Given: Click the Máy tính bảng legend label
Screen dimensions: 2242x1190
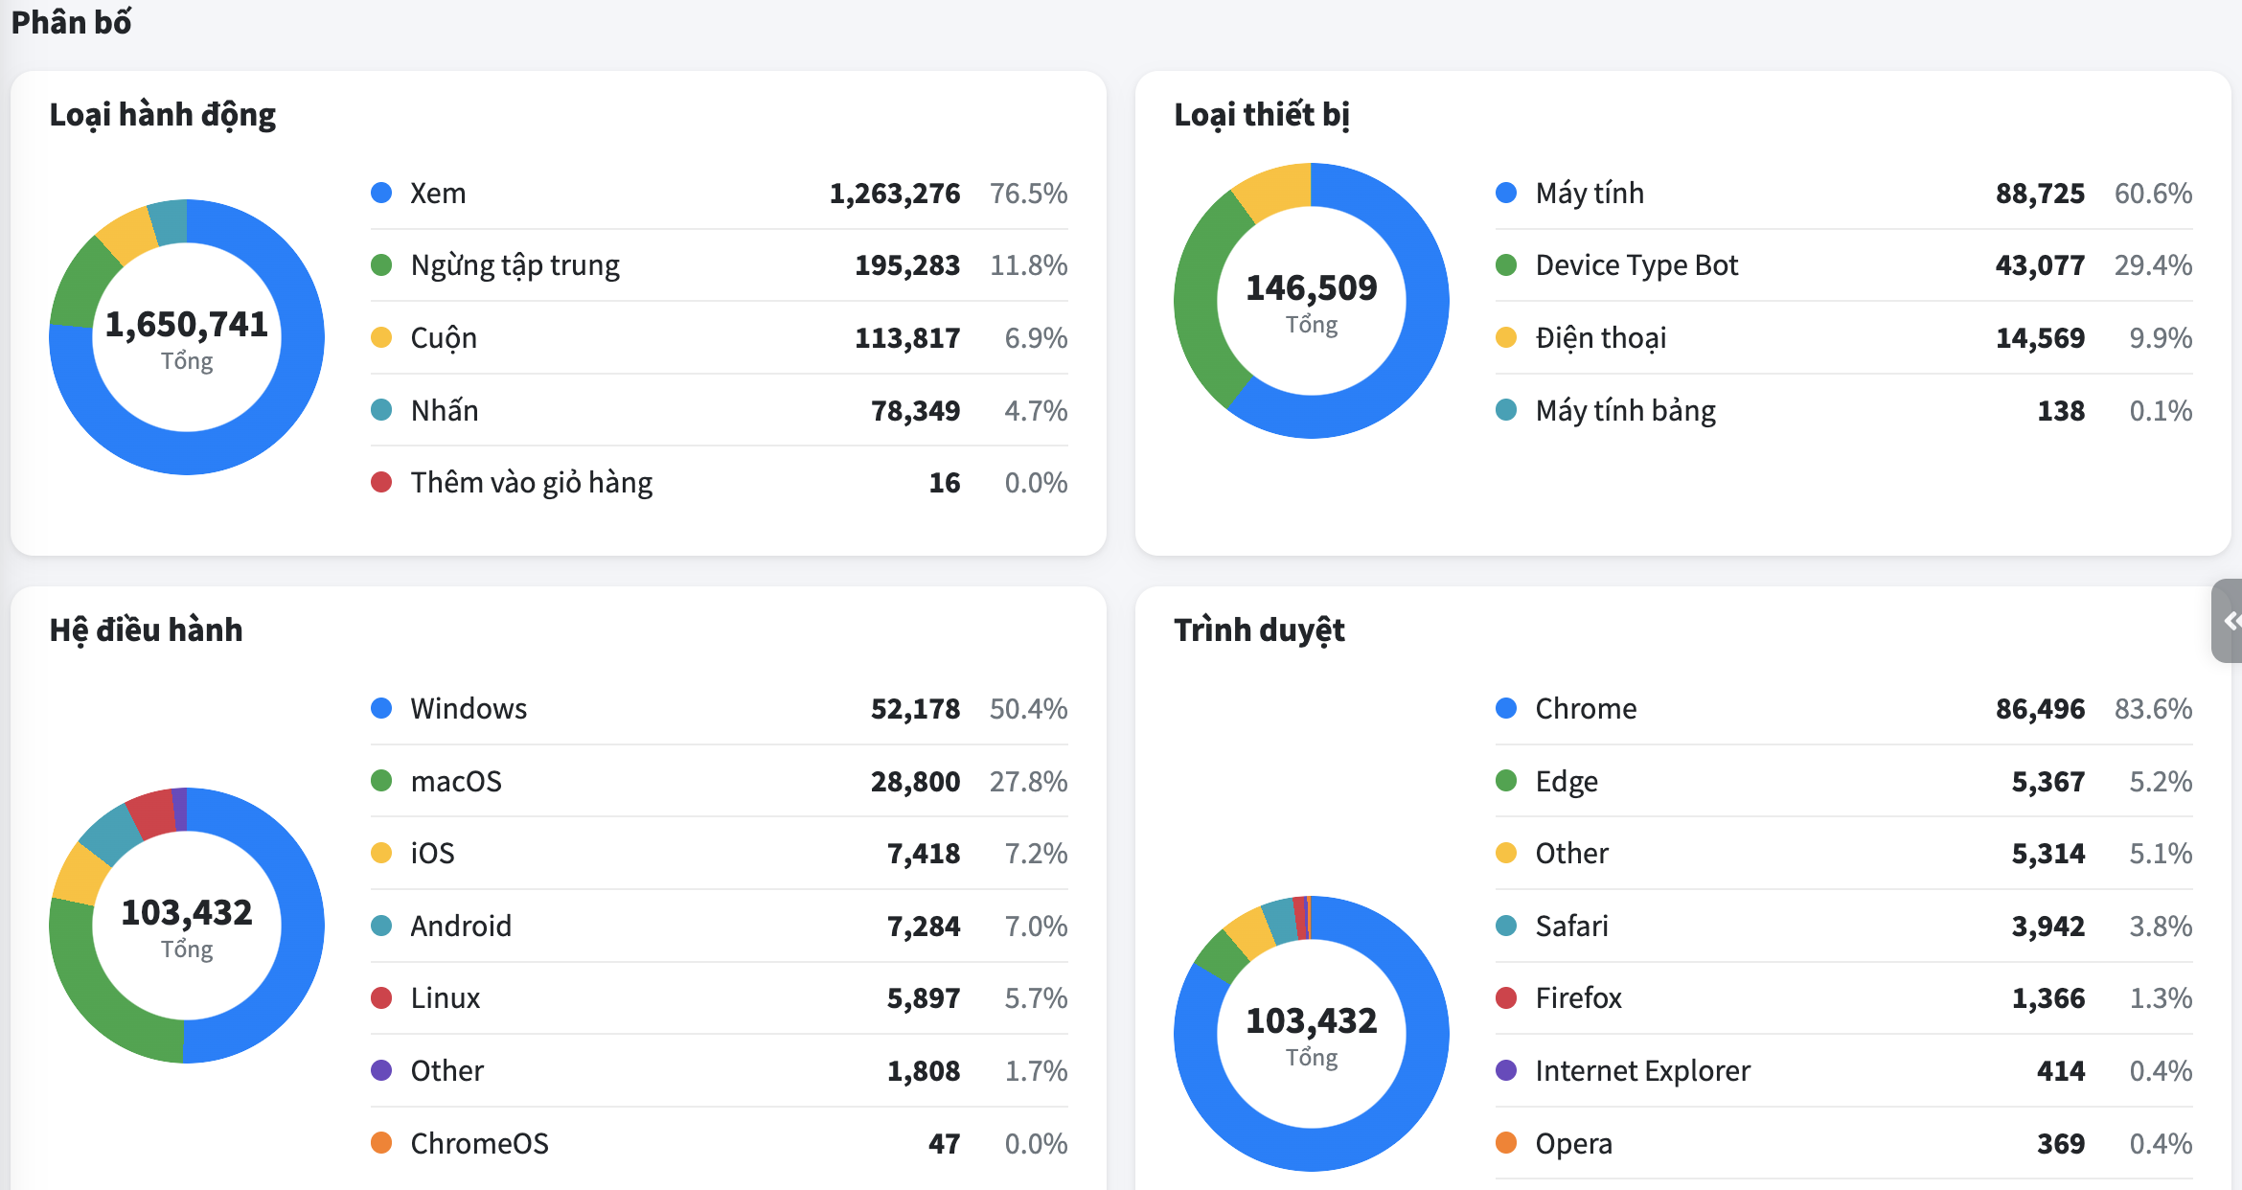Looking at the screenshot, I should [x=1626, y=411].
